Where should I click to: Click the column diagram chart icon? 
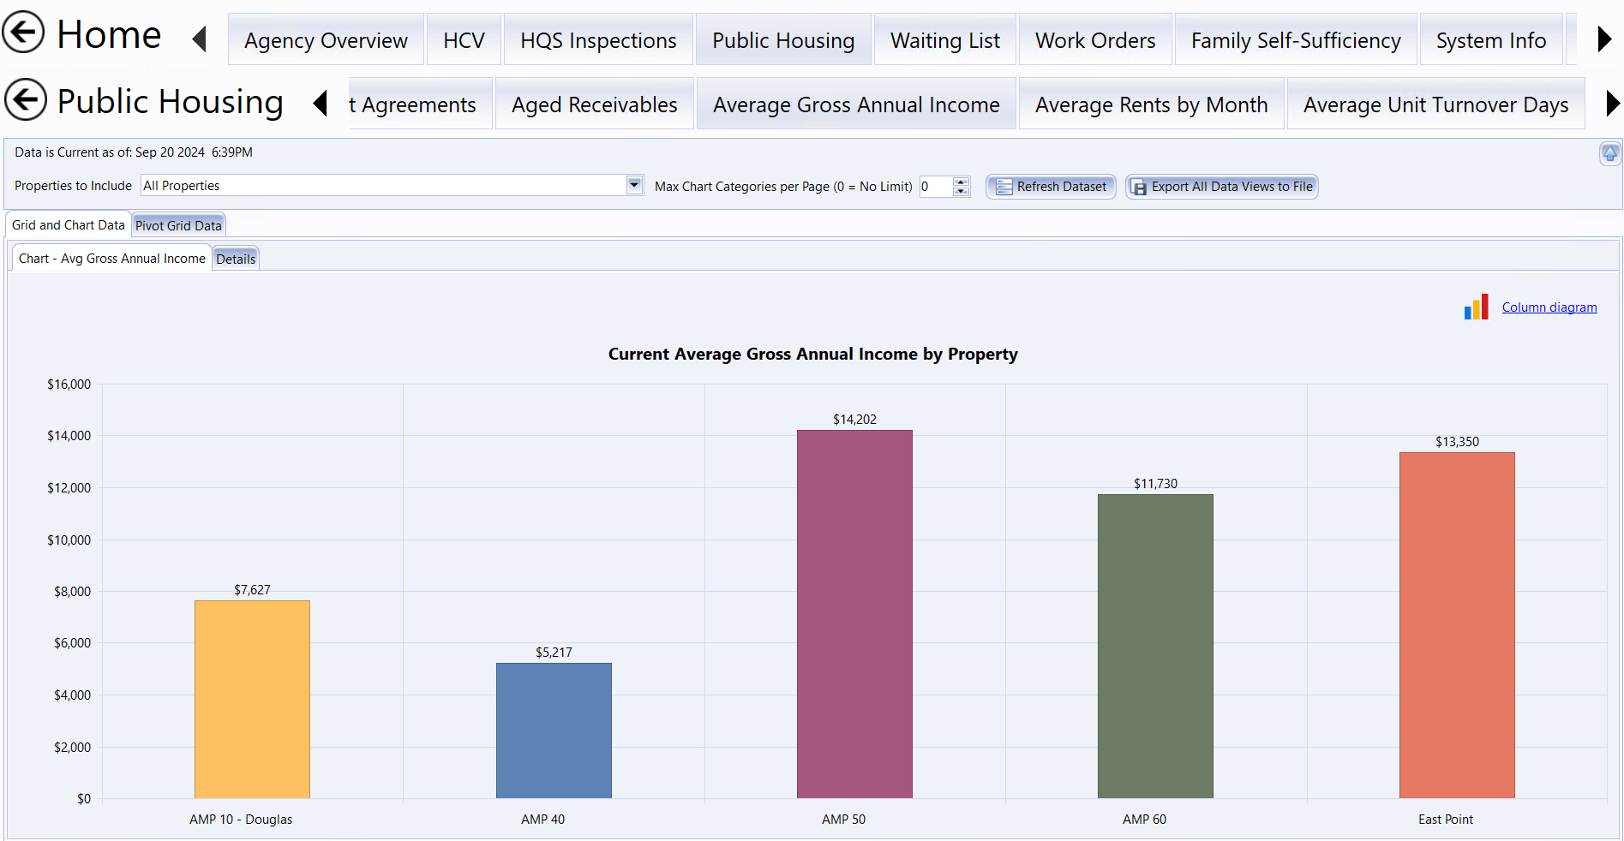click(x=1476, y=307)
